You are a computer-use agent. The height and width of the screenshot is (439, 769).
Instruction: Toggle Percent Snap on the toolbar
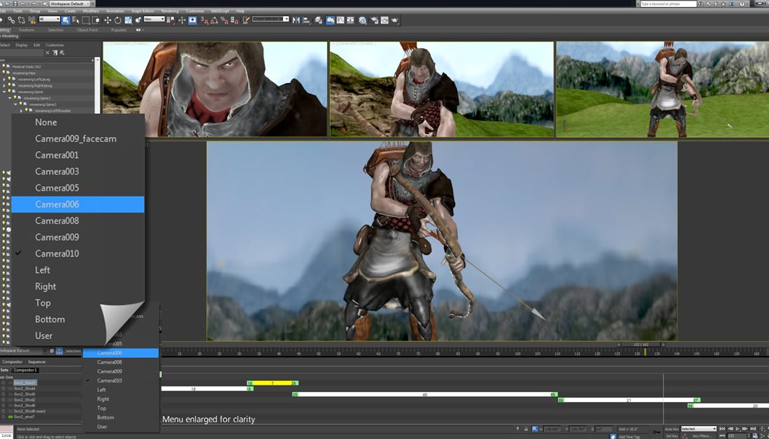click(224, 20)
